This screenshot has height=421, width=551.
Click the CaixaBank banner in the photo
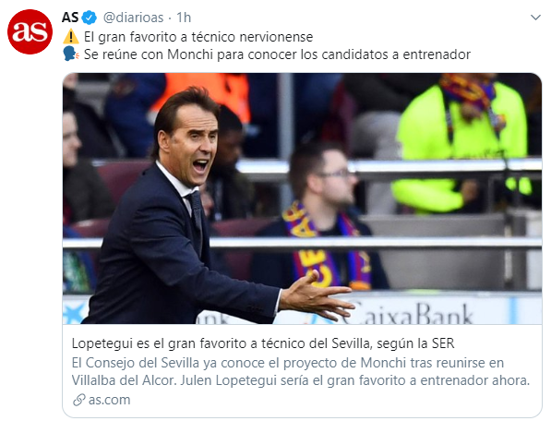point(408,312)
